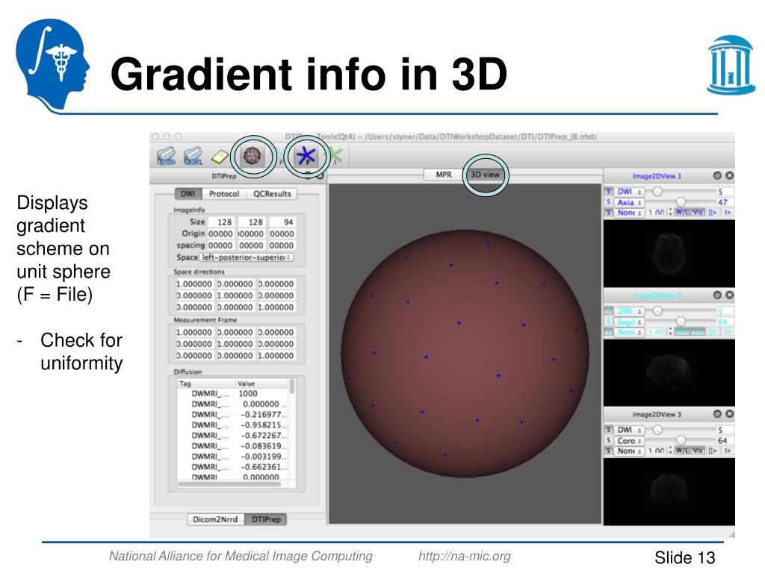Click the 1.00 stepper arrows in Image2DView 3
765x573 pixels.
(670, 451)
